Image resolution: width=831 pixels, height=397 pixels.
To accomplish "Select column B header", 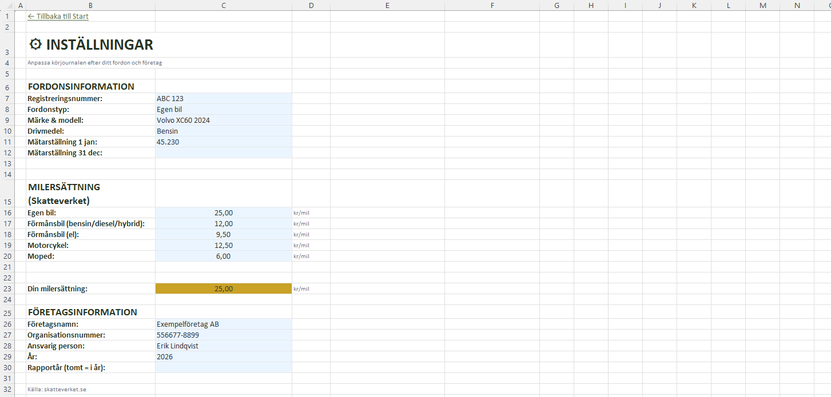I will (91, 5).
